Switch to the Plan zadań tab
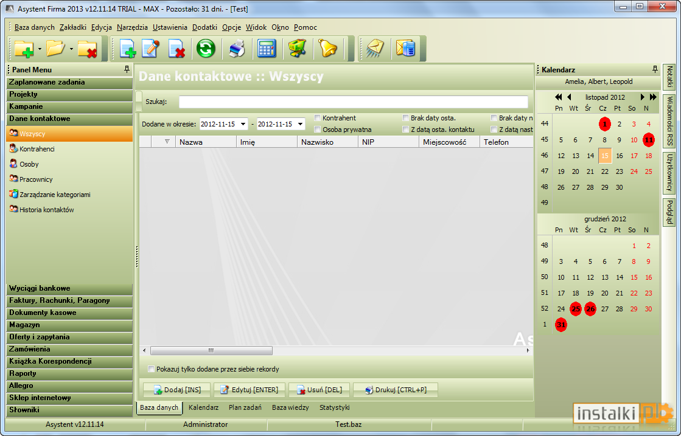 [x=245, y=407]
